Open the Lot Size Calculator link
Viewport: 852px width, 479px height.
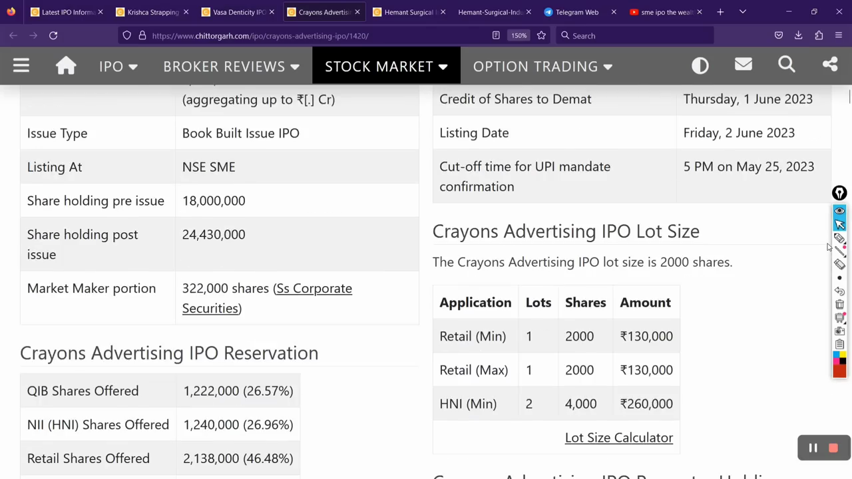(x=619, y=437)
